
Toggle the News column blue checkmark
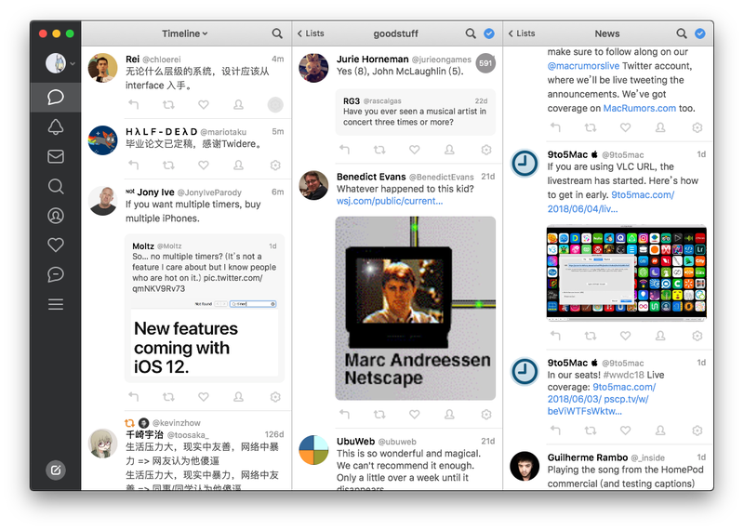[x=700, y=33]
